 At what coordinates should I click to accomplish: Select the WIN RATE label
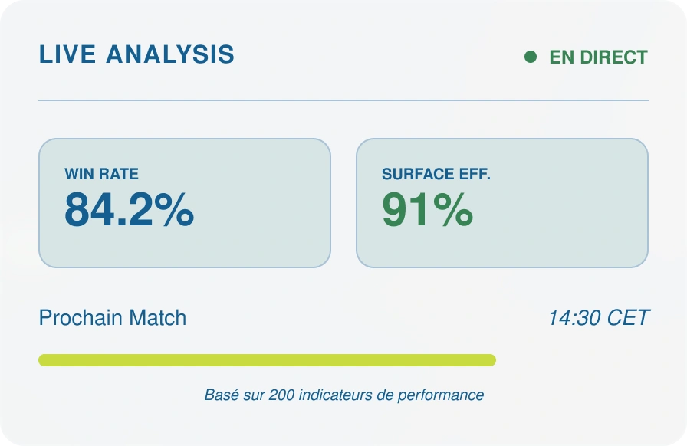101,174
